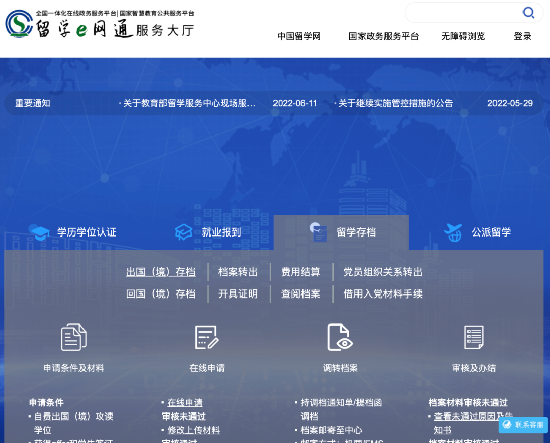Click the 申请条件及材料 documents icon
This screenshot has height=443, width=550.
[x=73, y=337]
